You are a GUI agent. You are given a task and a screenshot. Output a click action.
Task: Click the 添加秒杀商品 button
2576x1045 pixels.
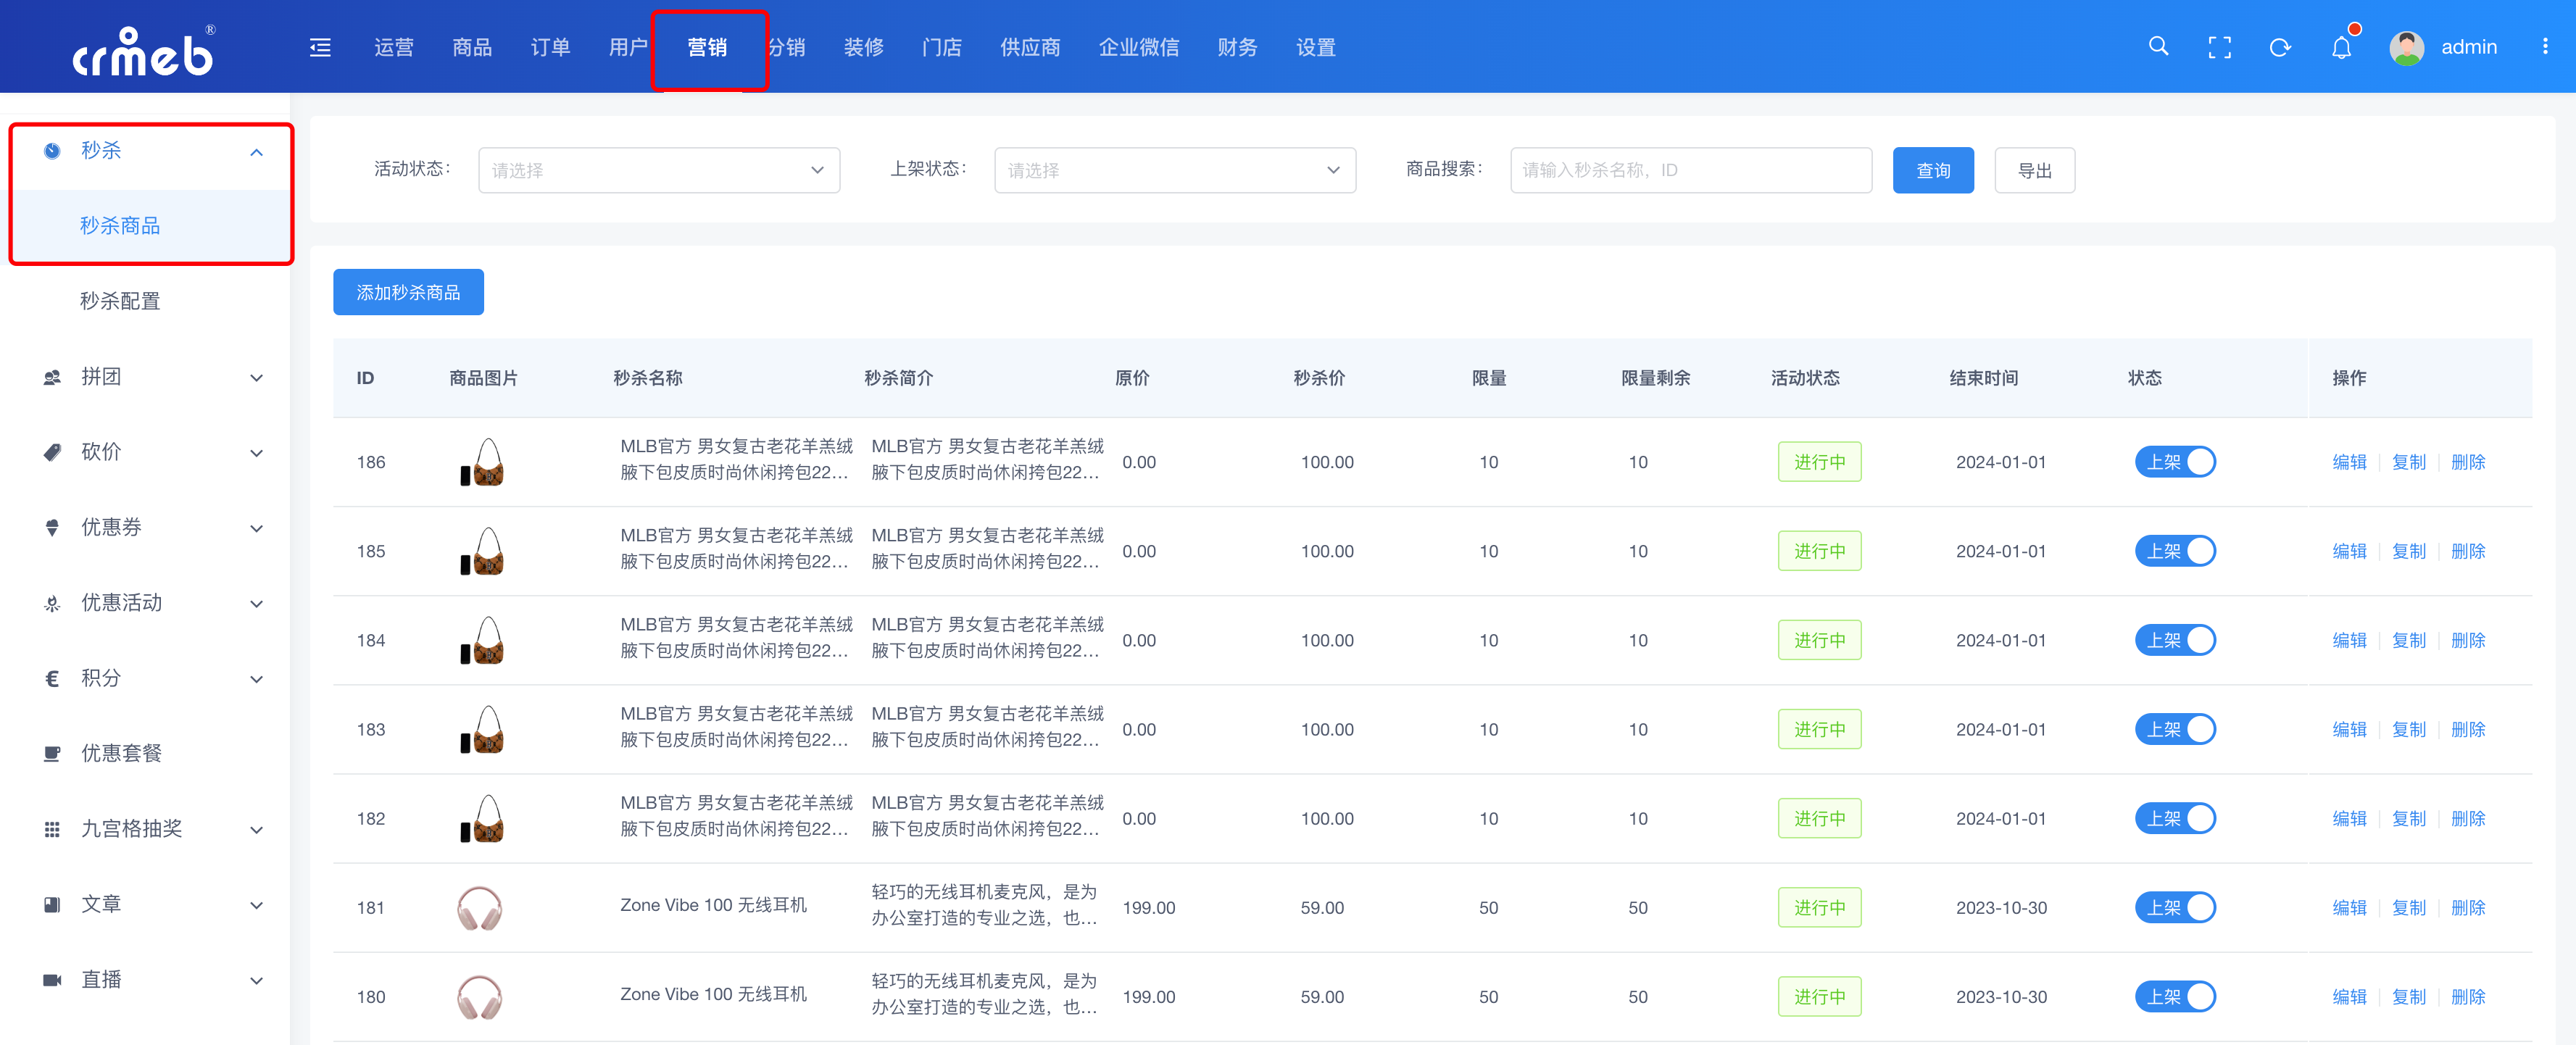pyautogui.click(x=408, y=292)
